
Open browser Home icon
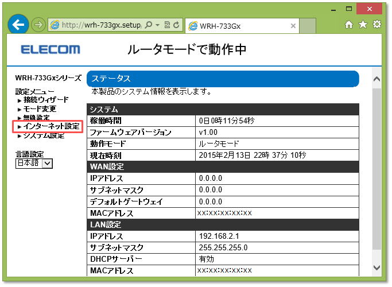tap(349, 25)
